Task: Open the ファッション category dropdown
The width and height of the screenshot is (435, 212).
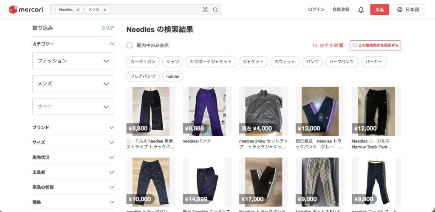Action: pos(73,61)
